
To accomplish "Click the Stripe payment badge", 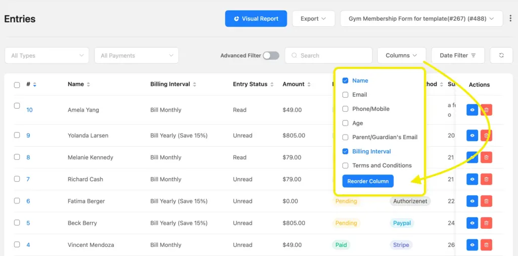I will 401,245.
